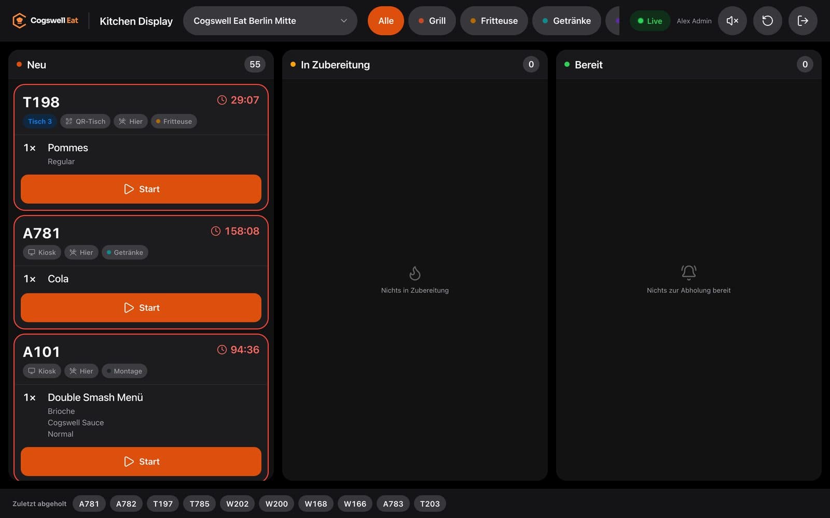Filter orders by Getränke station
Viewport: 830px width, 518px height.
click(x=566, y=21)
